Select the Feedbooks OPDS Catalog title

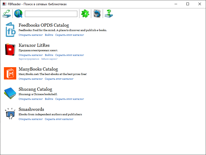pos(44,25)
